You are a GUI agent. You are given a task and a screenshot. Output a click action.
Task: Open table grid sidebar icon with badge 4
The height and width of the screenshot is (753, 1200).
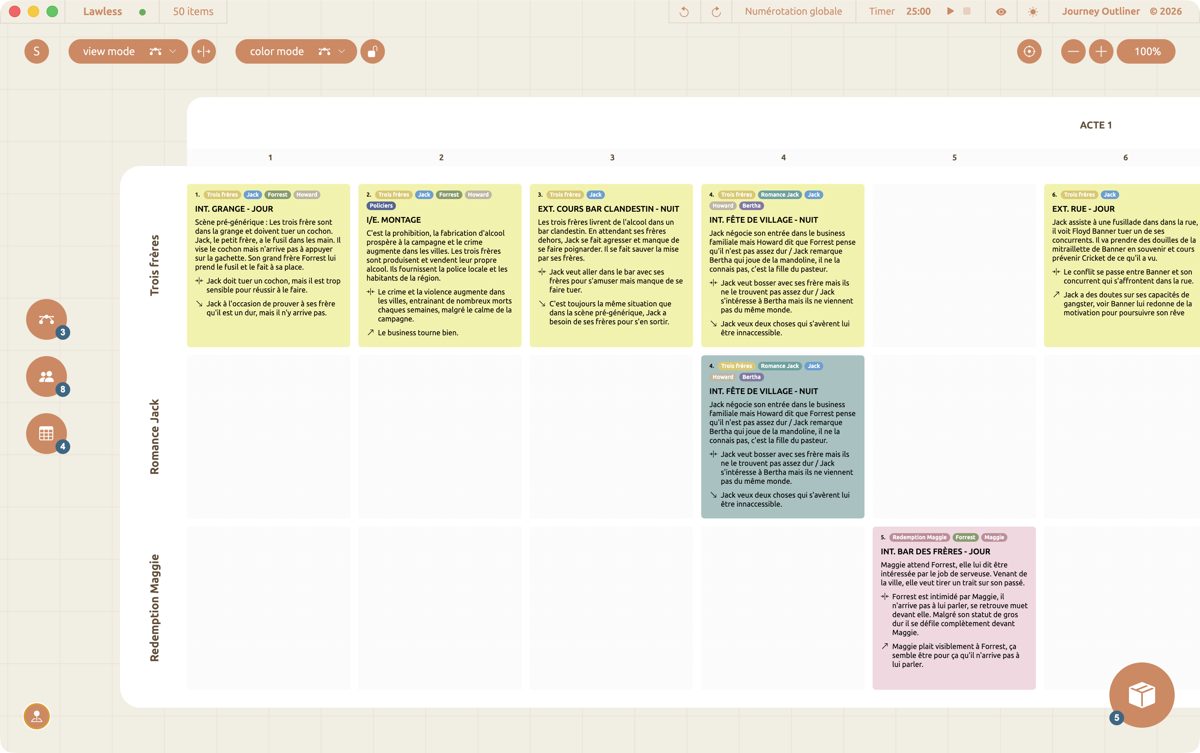tap(47, 434)
